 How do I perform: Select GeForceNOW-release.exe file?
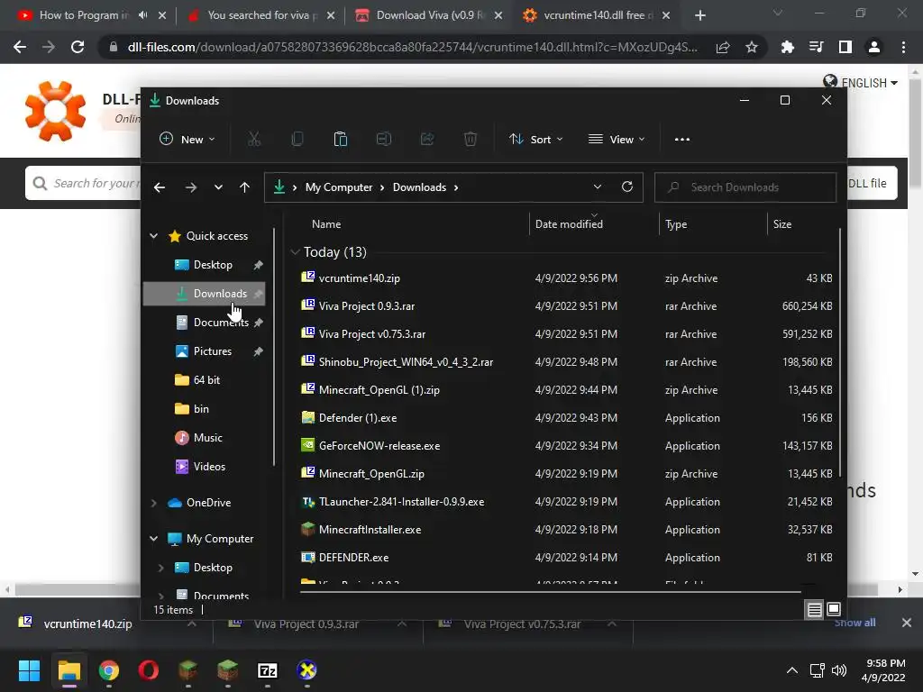[x=566, y=445]
